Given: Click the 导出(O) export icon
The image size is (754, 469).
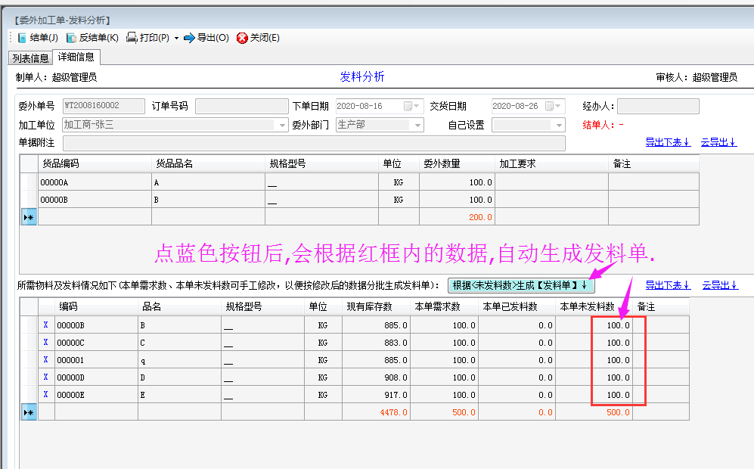Looking at the screenshot, I should [x=189, y=38].
